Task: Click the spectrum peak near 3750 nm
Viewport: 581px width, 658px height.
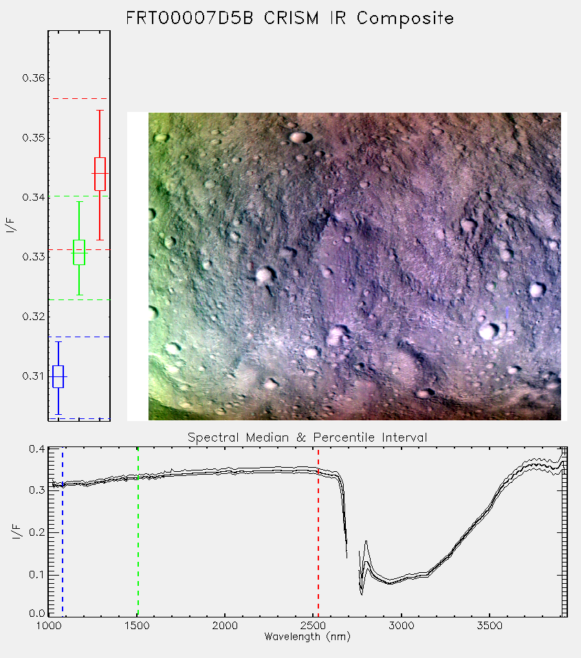Action: (x=536, y=464)
